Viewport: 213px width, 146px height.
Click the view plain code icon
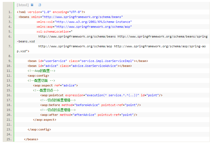[32, 5]
